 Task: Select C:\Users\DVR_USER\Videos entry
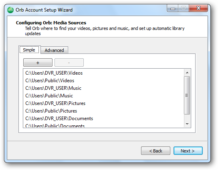103,73
